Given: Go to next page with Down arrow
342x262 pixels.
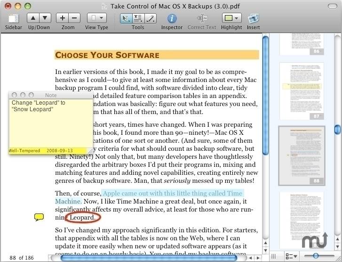Looking at the screenshot, I should 45,18.
